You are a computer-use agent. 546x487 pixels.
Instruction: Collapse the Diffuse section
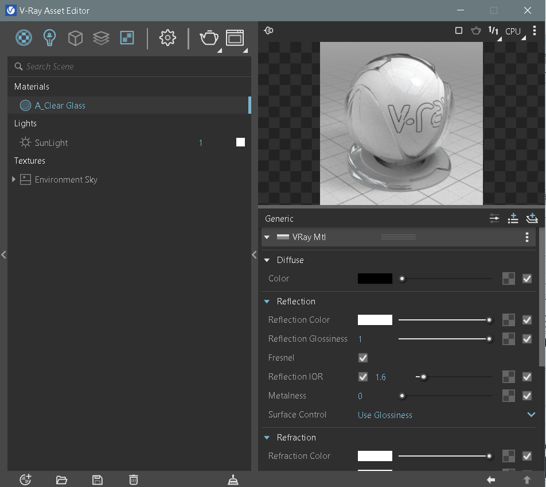click(x=267, y=260)
